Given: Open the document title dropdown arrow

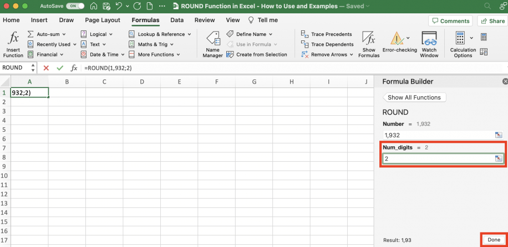Looking at the screenshot, I should (367, 6).
